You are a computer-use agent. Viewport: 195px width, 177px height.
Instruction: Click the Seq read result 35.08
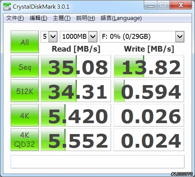76,66
